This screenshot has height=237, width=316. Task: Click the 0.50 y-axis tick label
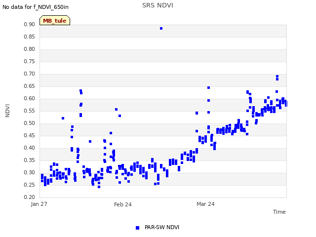coord(30,123)
